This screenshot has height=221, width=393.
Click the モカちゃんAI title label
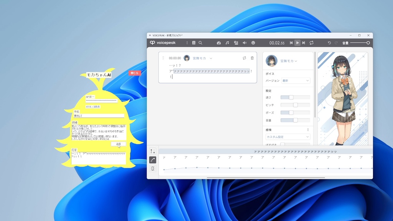tap(99, 75)
